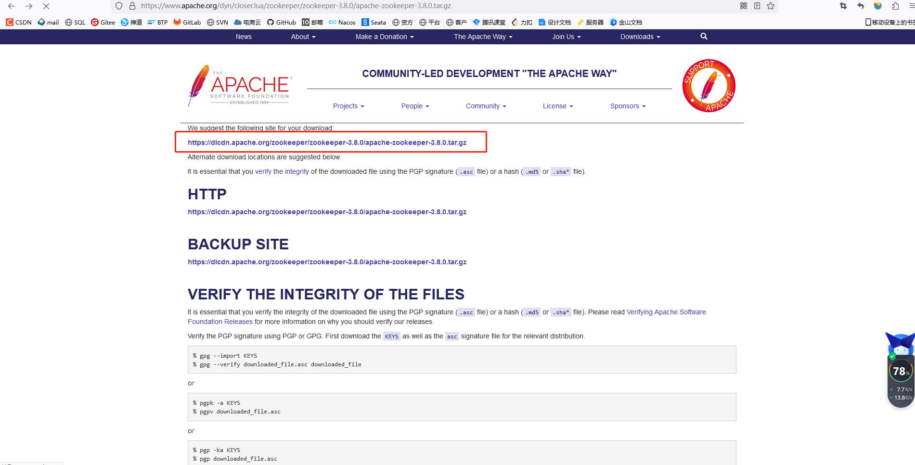The width and height of the screenshot is (915, 465).
Task: Open the 资方 bookmark
Action: click(x=402, y=22)
